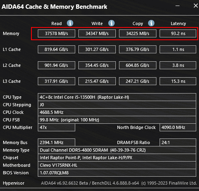This screenshot has height=191, width=199.
Task: Click the Write info icon
Action: pos(111,23)
